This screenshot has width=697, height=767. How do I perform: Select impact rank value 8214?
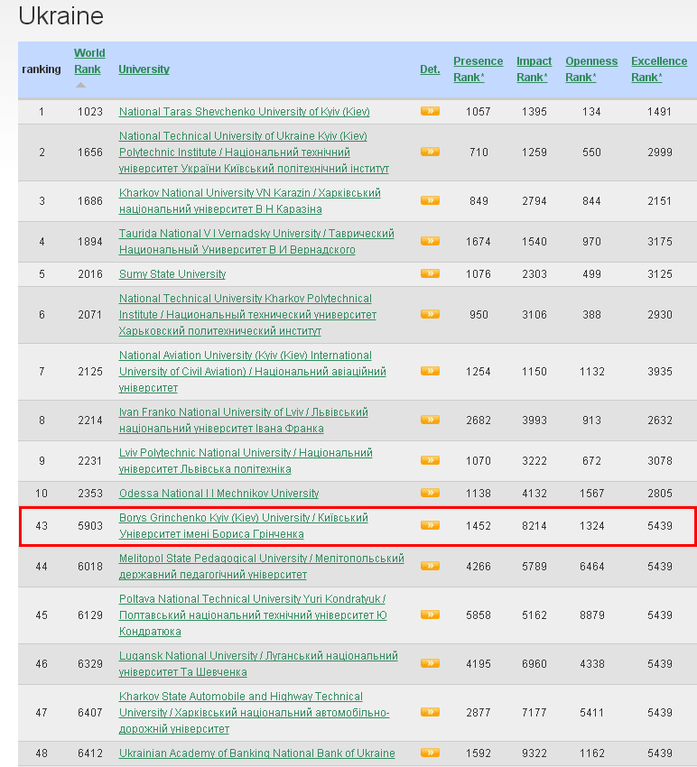click(x=534, y=526)
